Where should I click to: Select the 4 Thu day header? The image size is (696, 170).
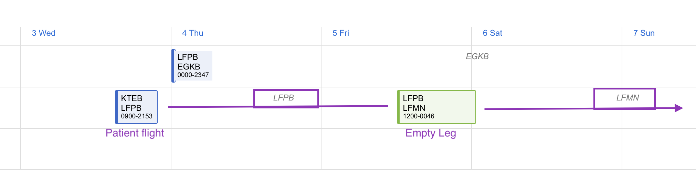192,33
